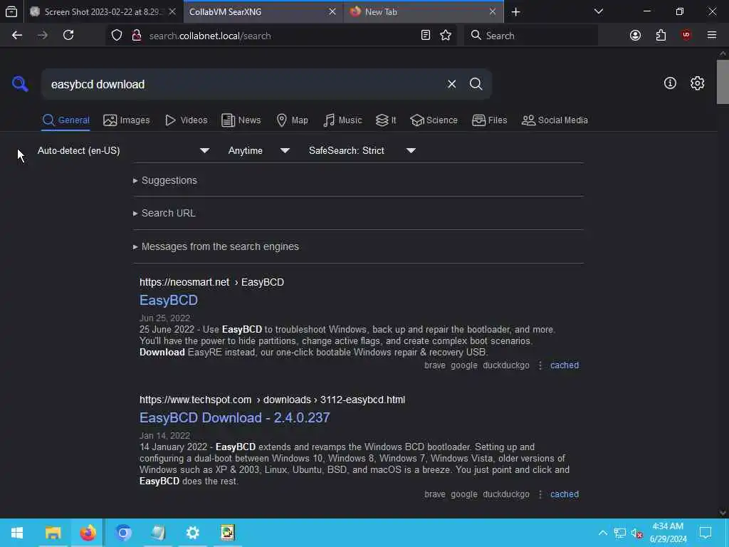
Task: Click the https://neosmart.net URL
Action: point(184,282)
